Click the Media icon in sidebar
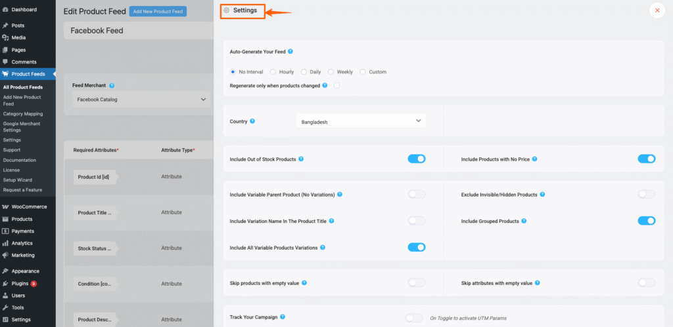The height and width of the screenshot is (327, 673). 5,37
